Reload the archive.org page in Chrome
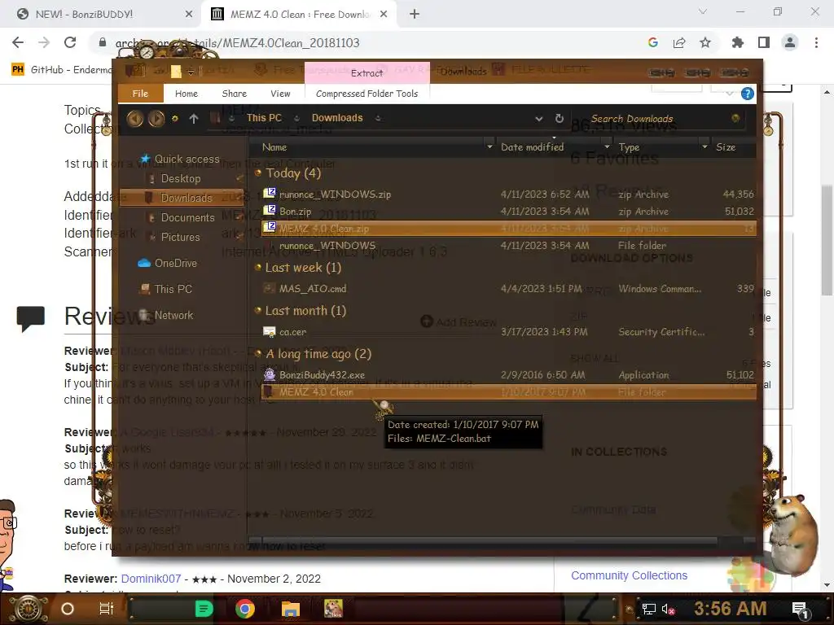834x625 pixels. click(70, 42)
